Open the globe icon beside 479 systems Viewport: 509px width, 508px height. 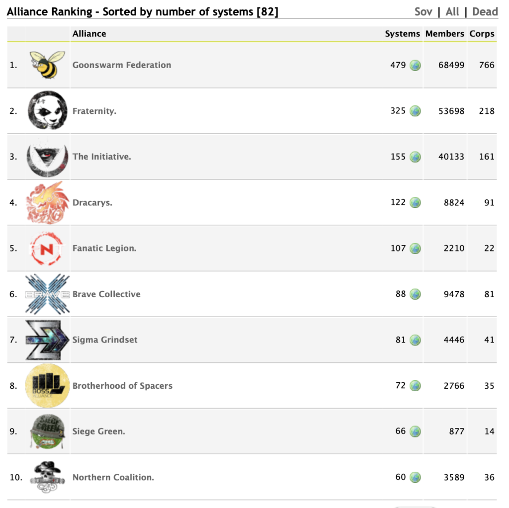tap(415, 65)
